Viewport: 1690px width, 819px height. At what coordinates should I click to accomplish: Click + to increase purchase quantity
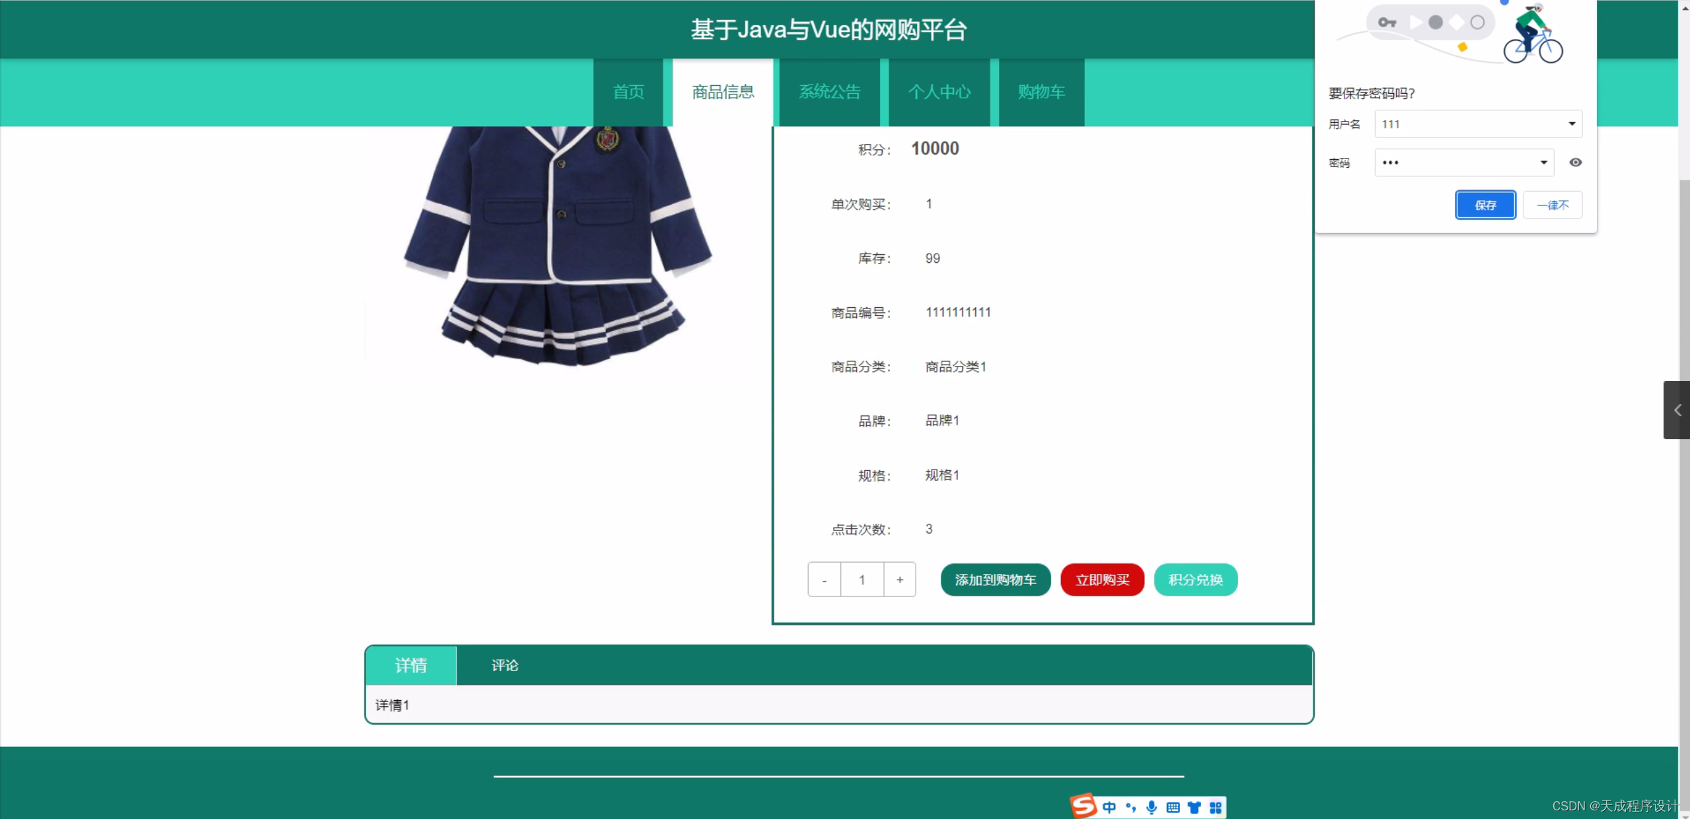(x=899, y=579)
